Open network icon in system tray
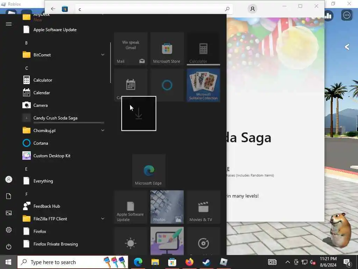Screen dimensions: 358x269 [305, 262]
